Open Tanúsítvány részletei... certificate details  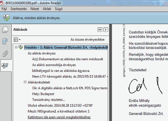(x=49, y=100)
